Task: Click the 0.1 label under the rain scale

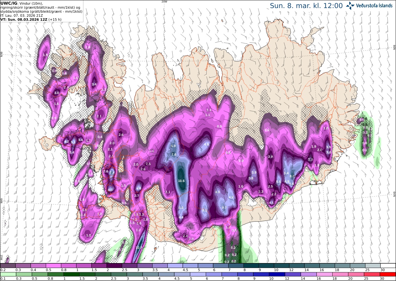Action: click(2, 279)
